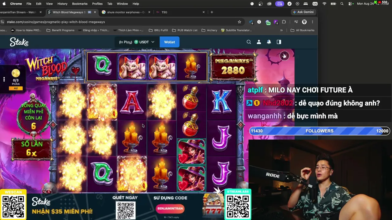The height and width of the screenshot is (220, 392).
Task: Open the Window menu
Action: pos(122,4)
